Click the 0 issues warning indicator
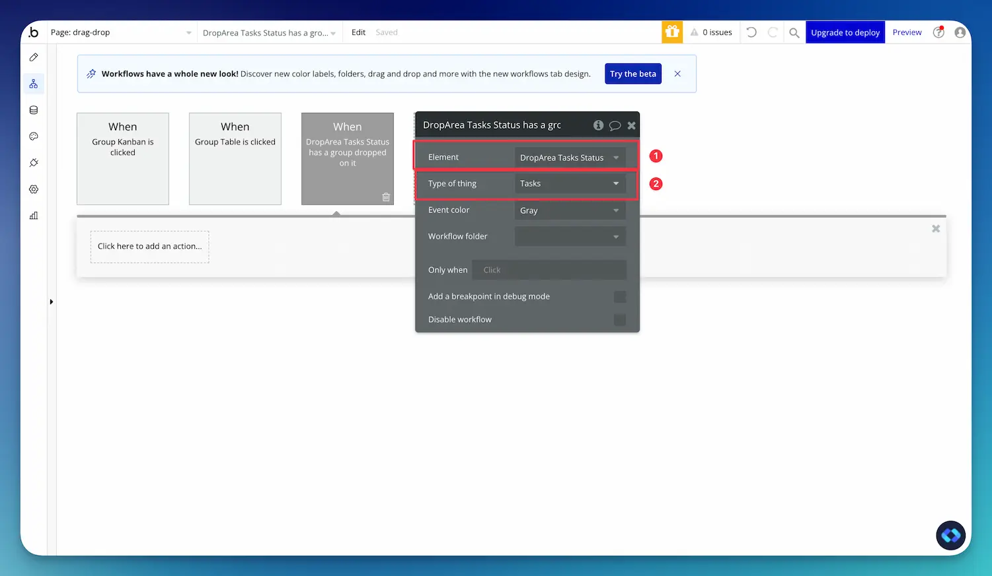 711,32
